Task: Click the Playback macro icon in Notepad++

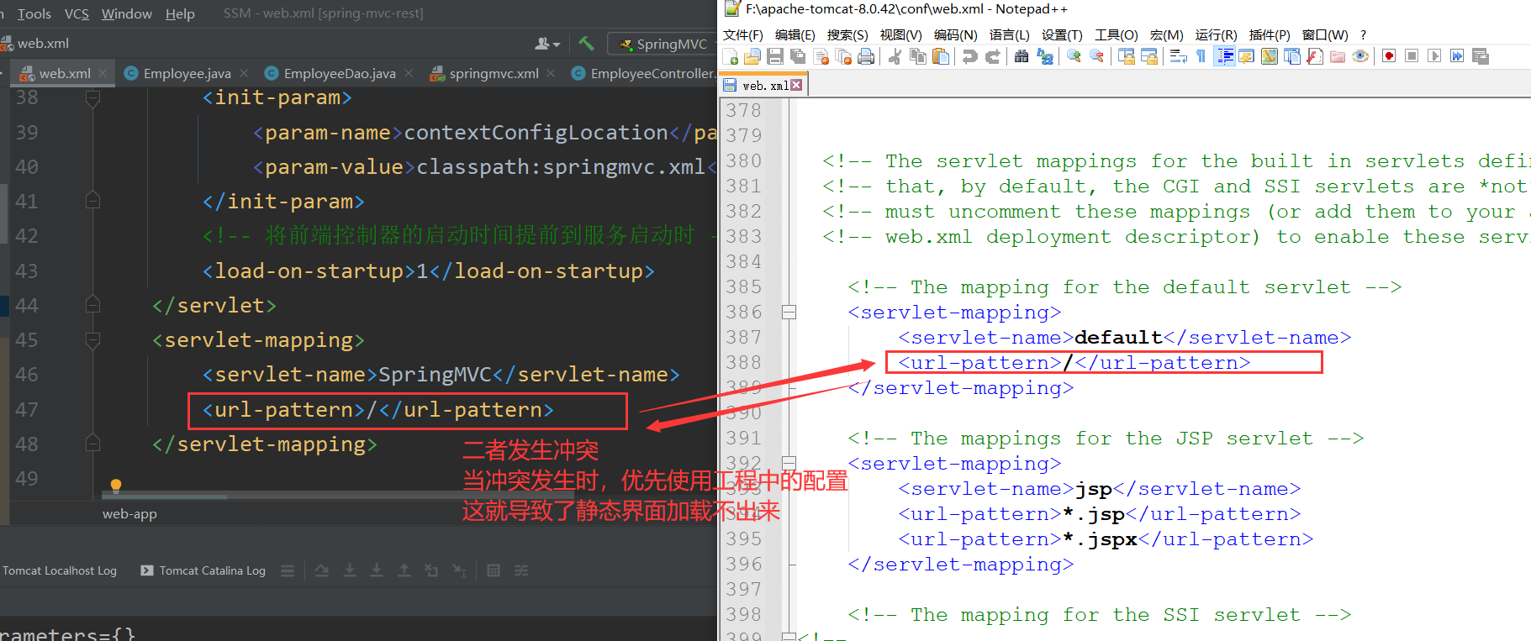Action: (x=1434, y=56)
